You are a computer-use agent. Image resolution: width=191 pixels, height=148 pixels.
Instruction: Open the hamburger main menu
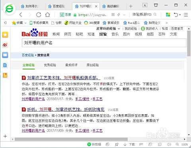pos(186,15)
